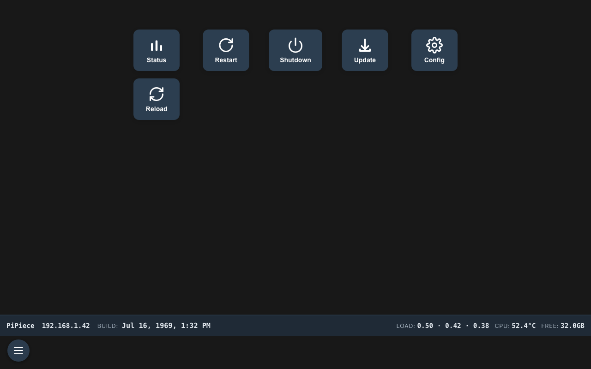Click the build date text

pyautogui.click(x=166, y=326)
